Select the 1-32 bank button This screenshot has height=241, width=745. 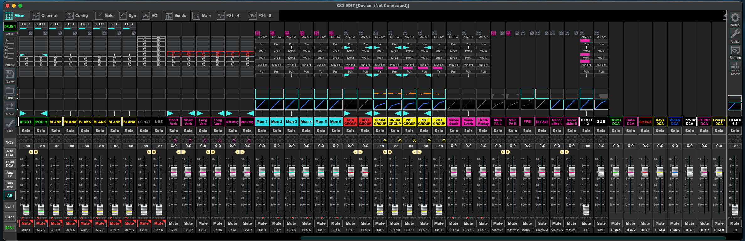(10, 142)
